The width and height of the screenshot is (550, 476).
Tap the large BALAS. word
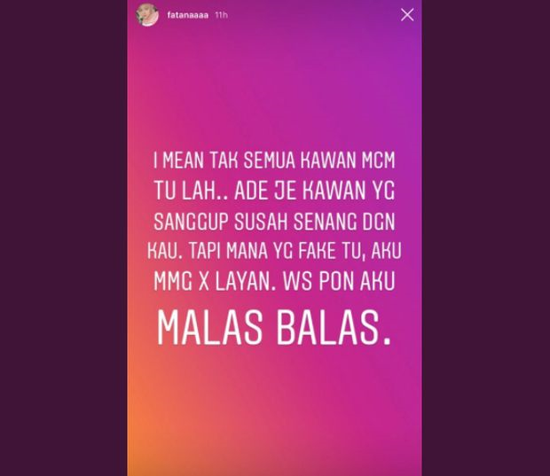334,329
